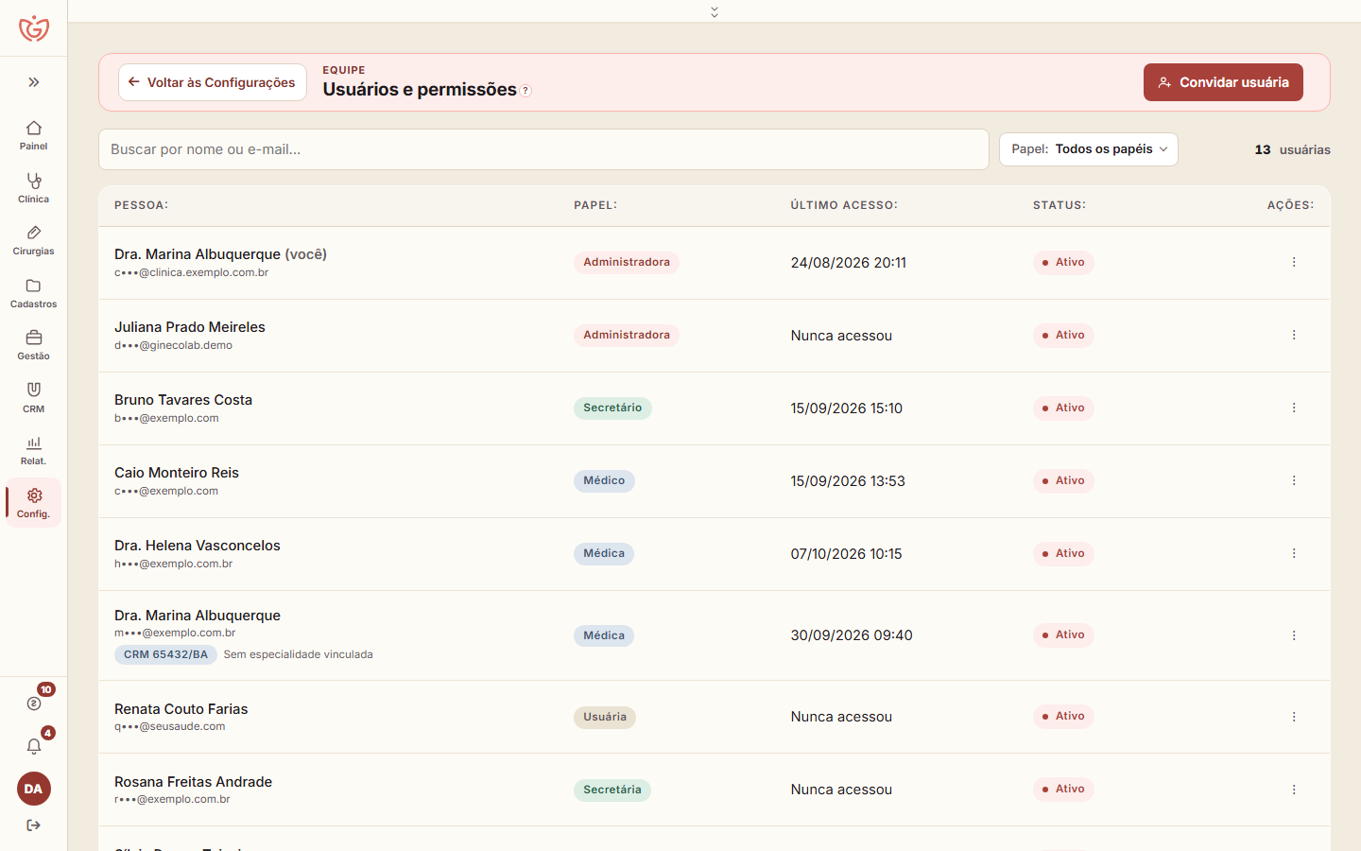
Task: Click the ÚLTIMO ACESSO column header
Action: (x=844, y=205)
